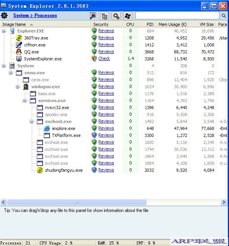
Task: Open Reviews link for Explorer.EXE
Action: click(106, 31)
